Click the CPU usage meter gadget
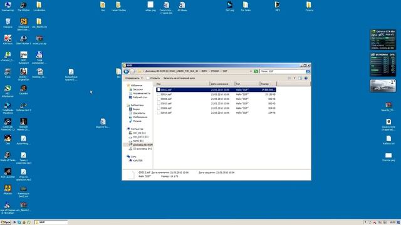This screenshot has width=401, height=225. tap(383, 64)
